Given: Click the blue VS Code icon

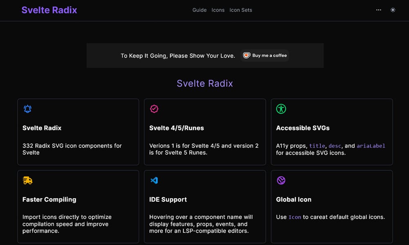Looking at the screenshot, I should (154, 180).
